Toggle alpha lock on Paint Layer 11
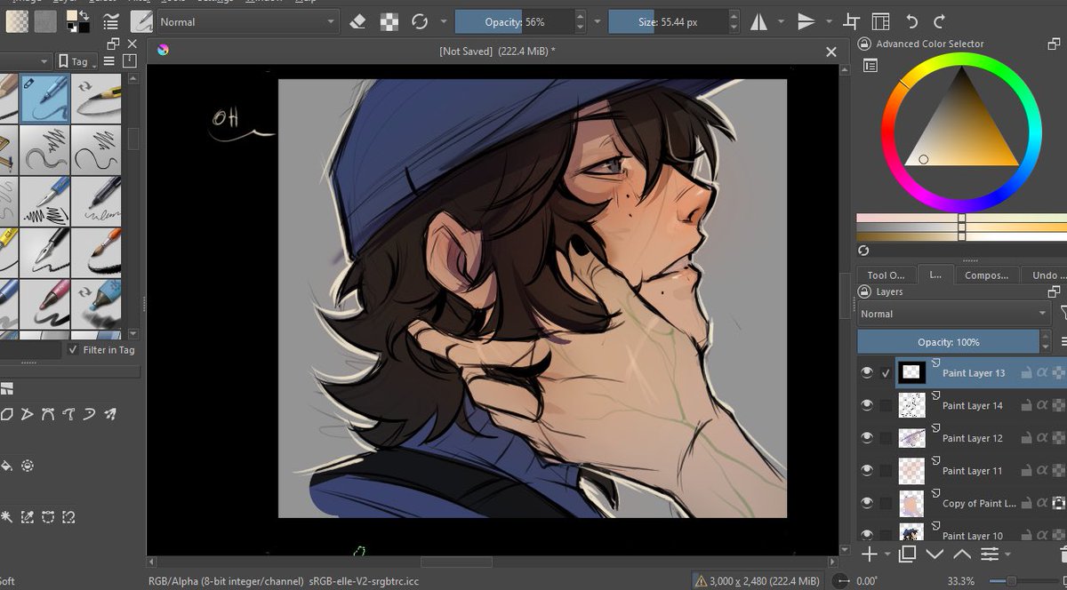 (x=1059, y=470)
